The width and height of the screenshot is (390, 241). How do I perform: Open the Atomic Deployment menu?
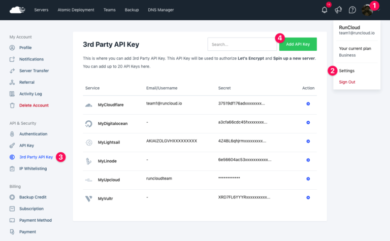(76, 10)
